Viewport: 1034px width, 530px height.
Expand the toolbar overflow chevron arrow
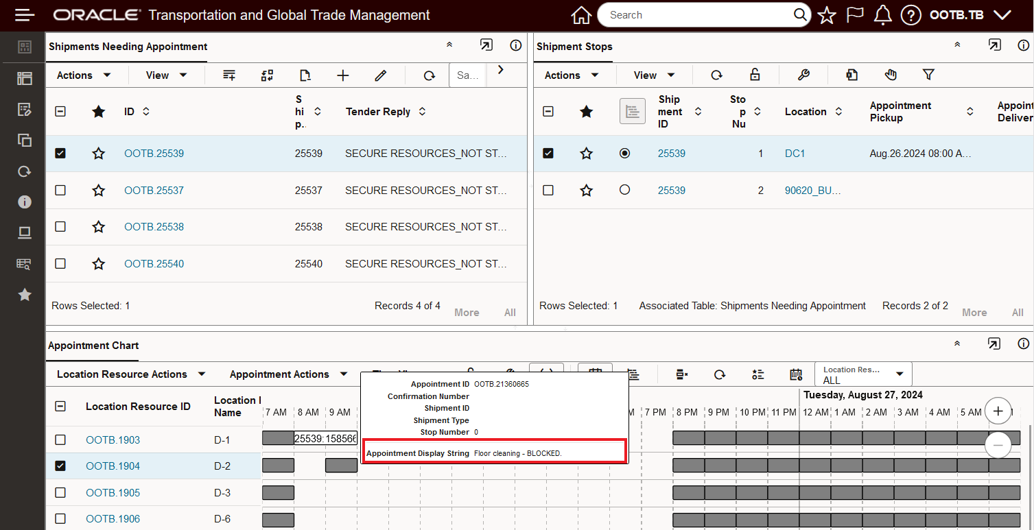(501, 69)
